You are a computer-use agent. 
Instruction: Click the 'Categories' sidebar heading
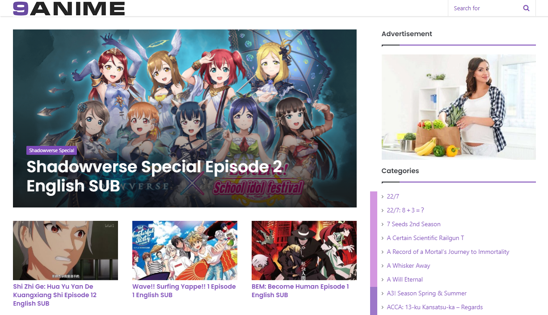[x=400, y=171]
